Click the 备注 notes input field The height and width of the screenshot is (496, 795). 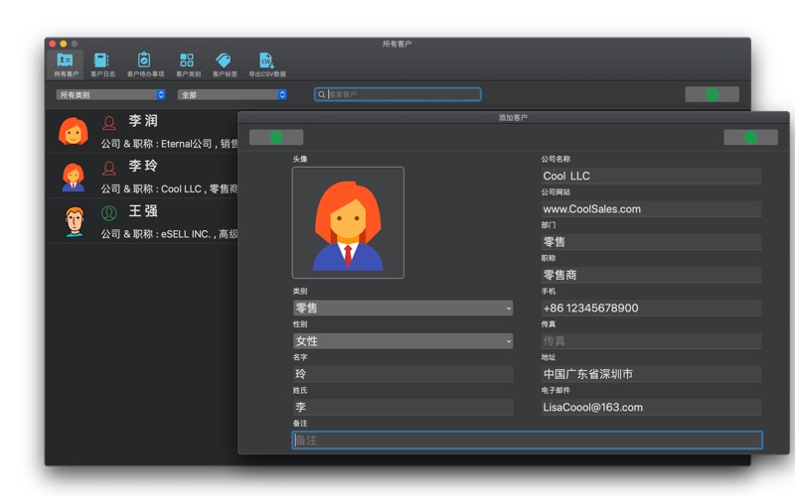[x=527, y=440]
